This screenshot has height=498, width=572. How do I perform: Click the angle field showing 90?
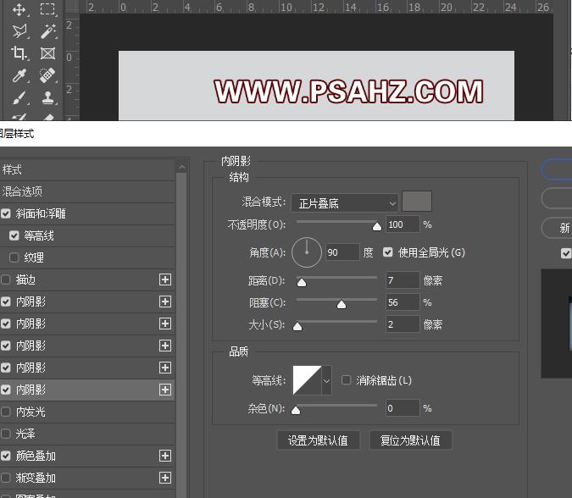point(342,252)
